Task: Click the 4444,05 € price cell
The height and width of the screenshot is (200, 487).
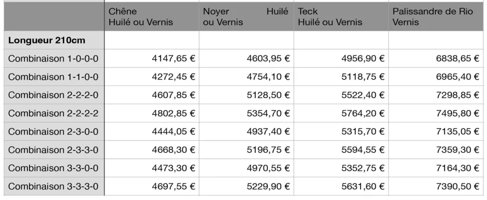Action: (152, 132)
